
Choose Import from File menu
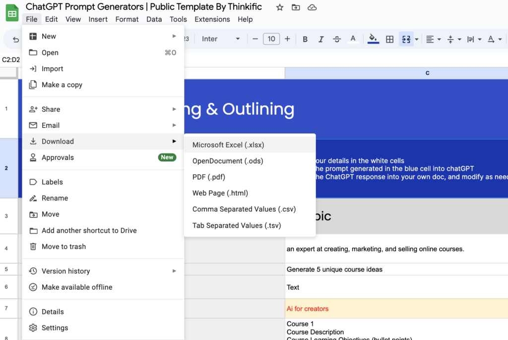pos(103,68)
